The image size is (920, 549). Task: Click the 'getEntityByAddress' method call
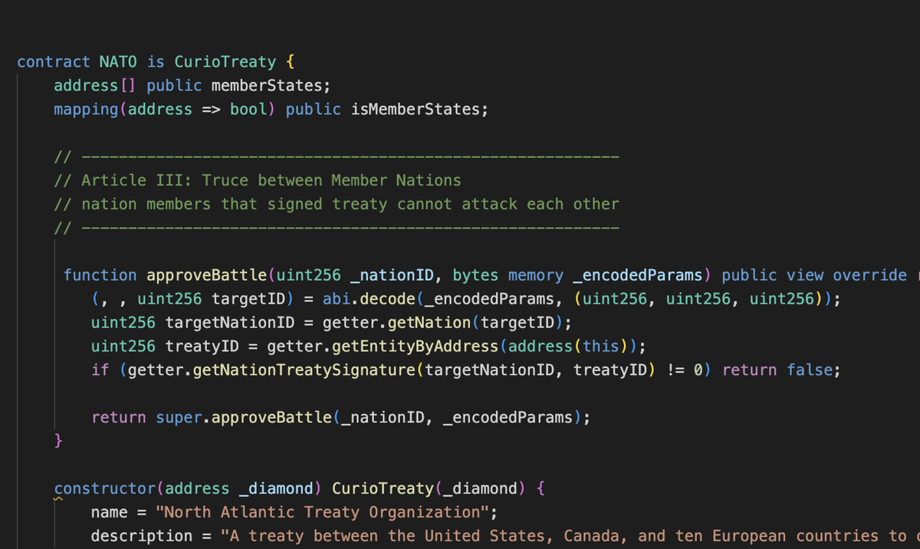pyautogui.click(x=415, y=346)
